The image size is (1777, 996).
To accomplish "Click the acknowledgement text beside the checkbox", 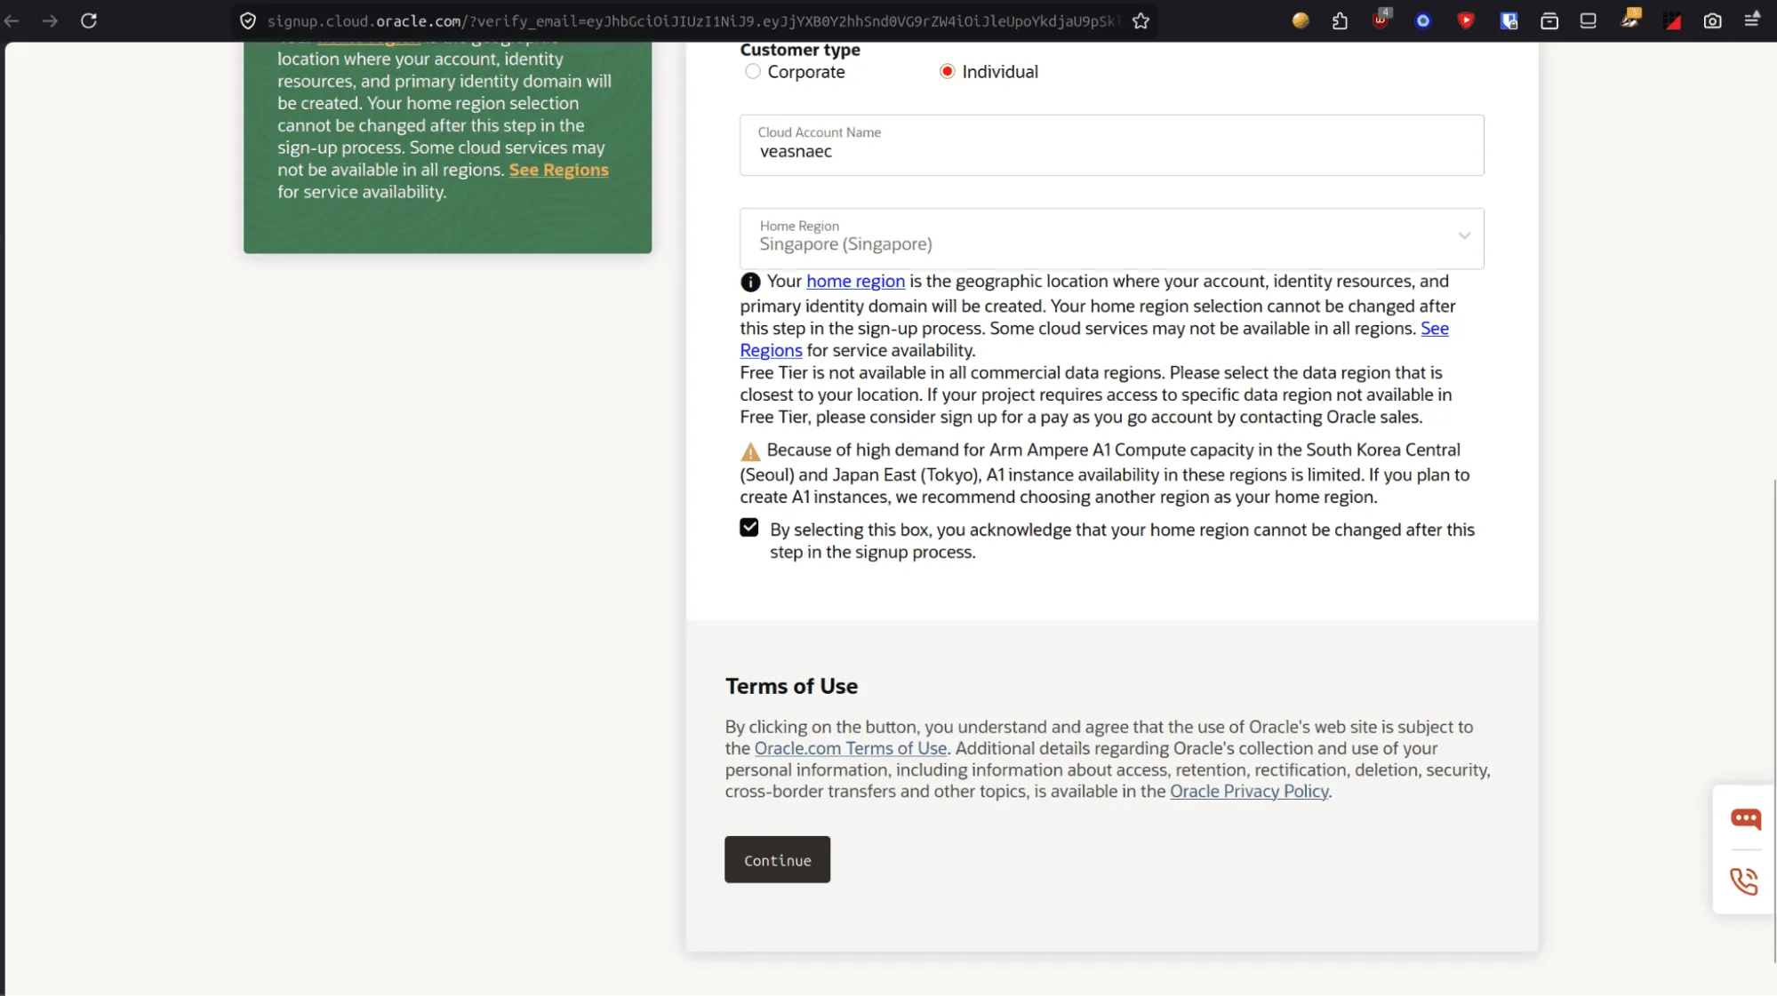I will coord(1122,540).
